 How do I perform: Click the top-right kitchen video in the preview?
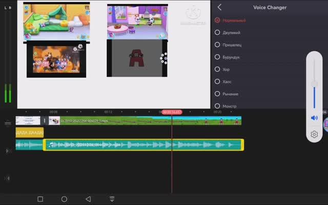[x=137, y=22]
